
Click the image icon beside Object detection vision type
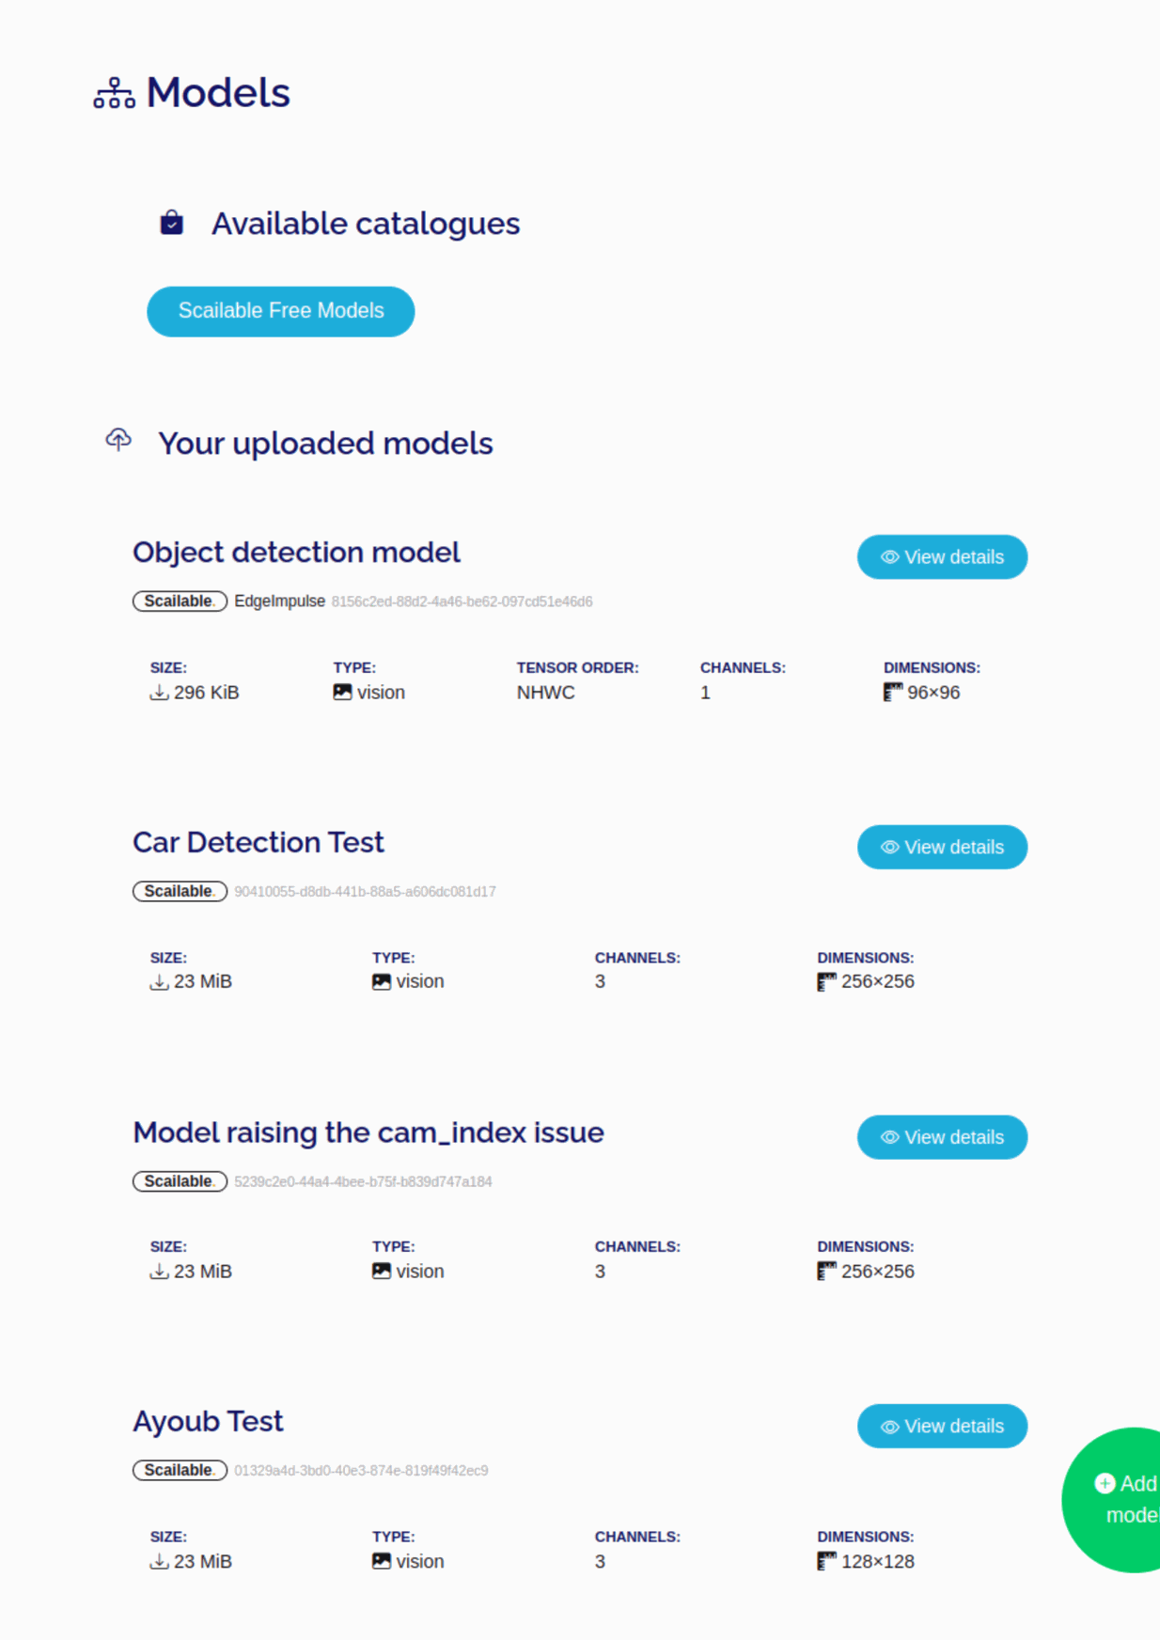coord(342,693)
